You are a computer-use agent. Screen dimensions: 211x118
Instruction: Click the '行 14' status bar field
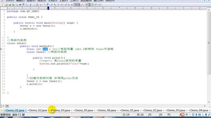(126, 115)
